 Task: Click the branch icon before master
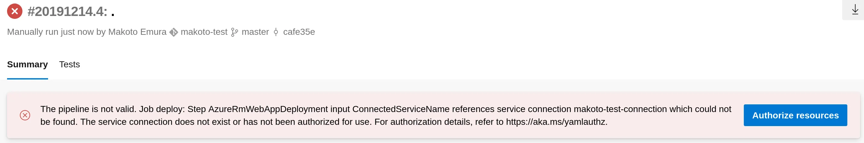point(235,32)
